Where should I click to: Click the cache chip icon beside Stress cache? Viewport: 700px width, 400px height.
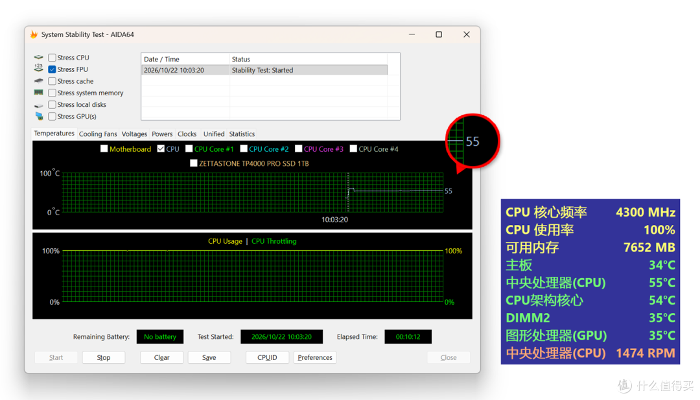pyautogui.click(x=39, y=81)
